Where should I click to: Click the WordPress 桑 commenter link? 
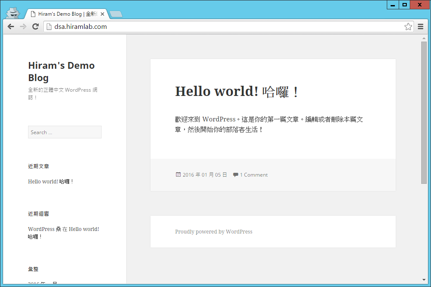click(x=45, y=229)
